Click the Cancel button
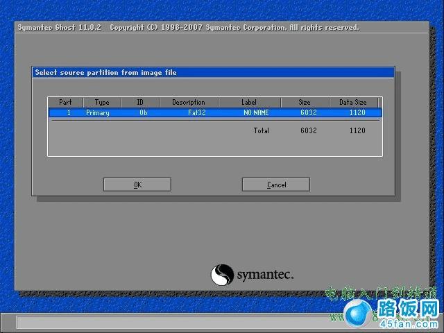Screen dimensions: 444x333 coord(276,185)
